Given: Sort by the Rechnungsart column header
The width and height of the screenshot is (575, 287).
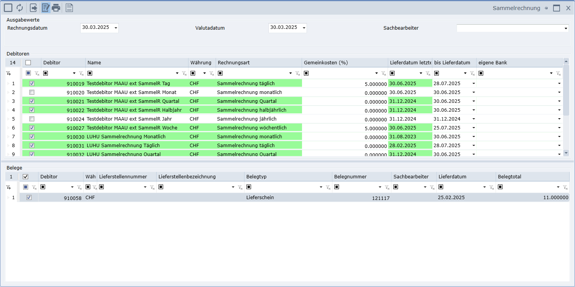Looking at the screenshot, I should pyautogui.click(x=258, y=63).
